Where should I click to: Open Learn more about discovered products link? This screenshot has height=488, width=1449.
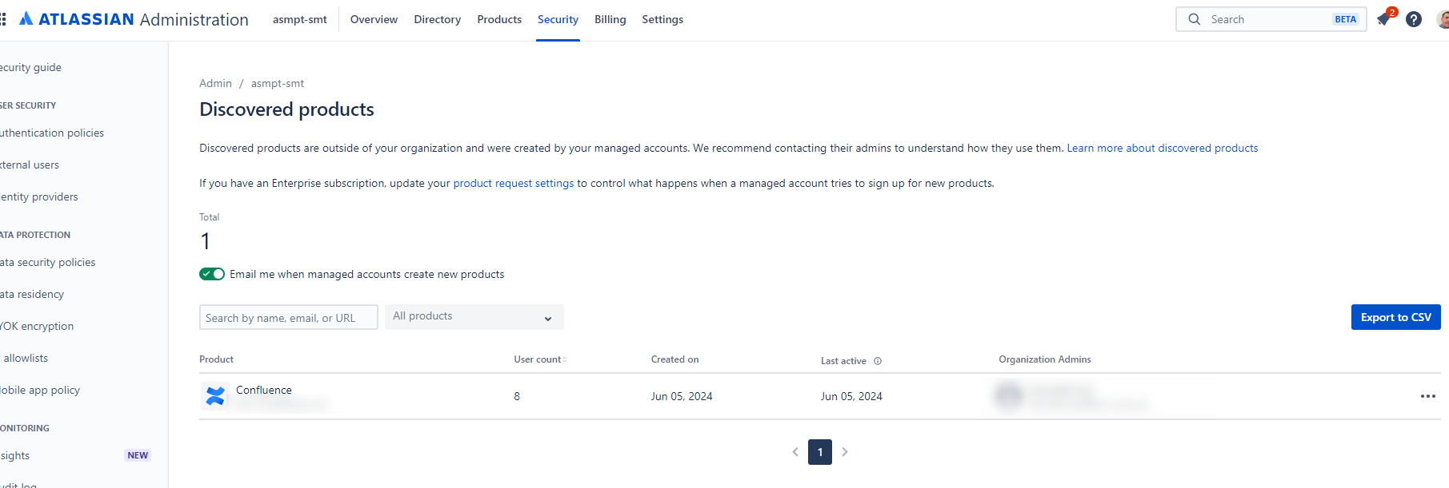(1163, 148)
